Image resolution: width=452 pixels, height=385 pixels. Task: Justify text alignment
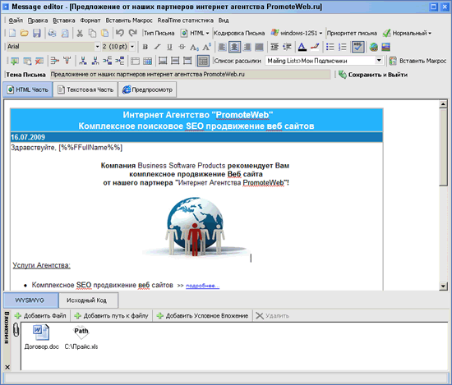[259, 47]
